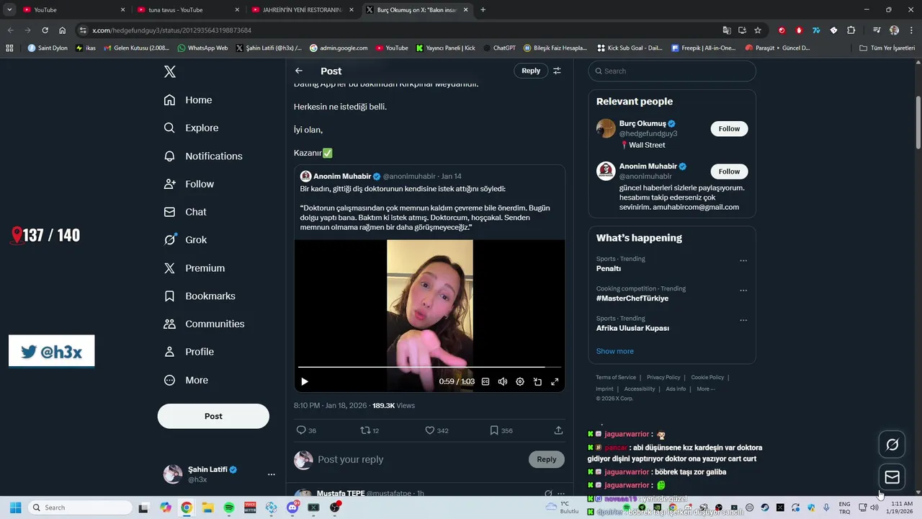Click the gray Reply submit button
Image resolution: width=922 pixels, height=519 pixels.
coord(547,459)
